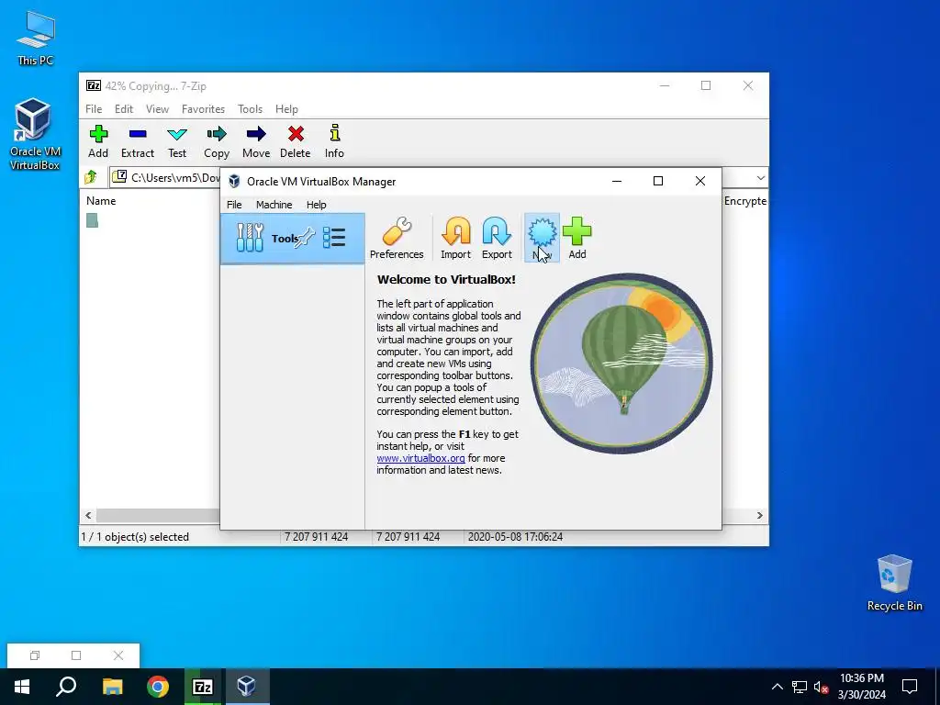Click Move in 7-Zip toolbar
Screen dimensions: 940x705
(x=256, y=142)
